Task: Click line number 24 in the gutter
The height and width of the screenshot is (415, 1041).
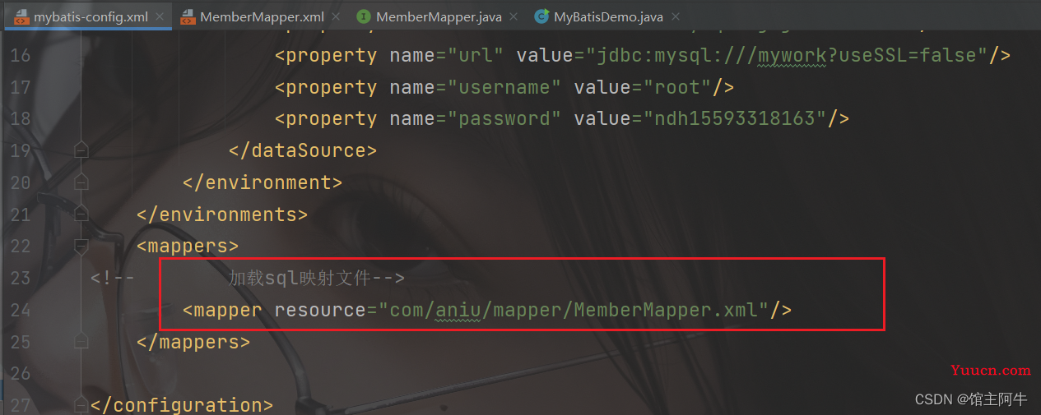Action: (21, 310)
